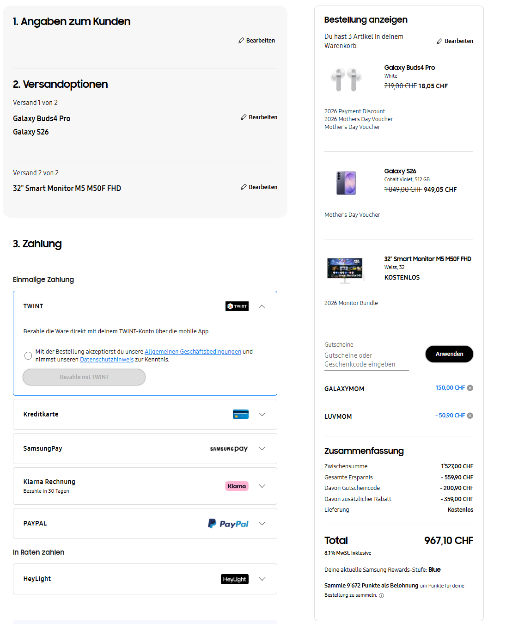Image resolution: width=506 pixels, height=624 pixels.
Task: Click the PayPal logo
Action: tap(228, 524)
